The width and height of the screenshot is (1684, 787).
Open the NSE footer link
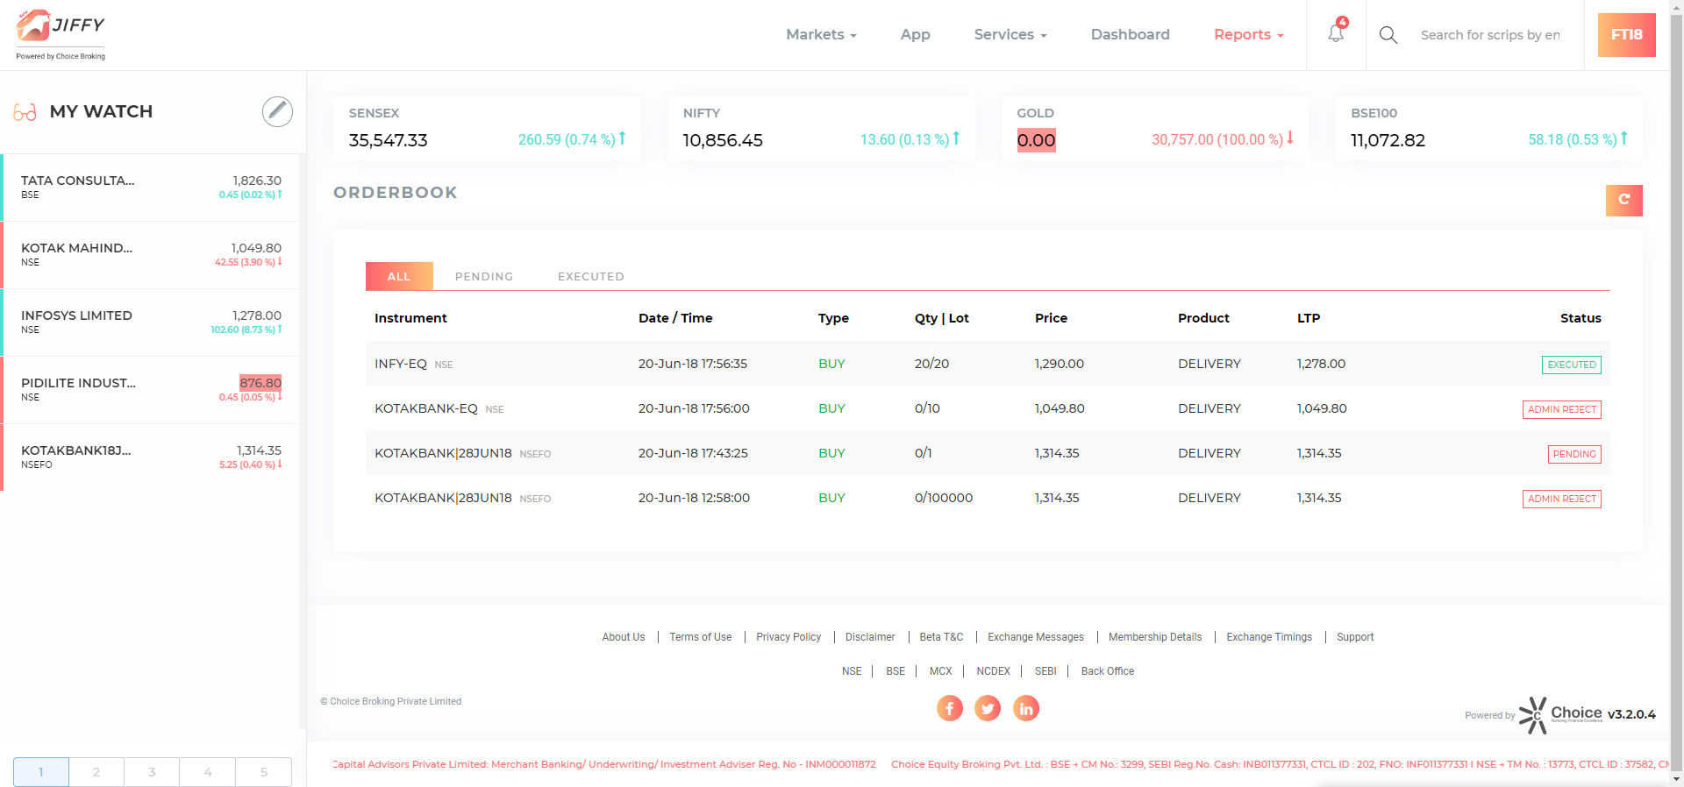[852, 671]
